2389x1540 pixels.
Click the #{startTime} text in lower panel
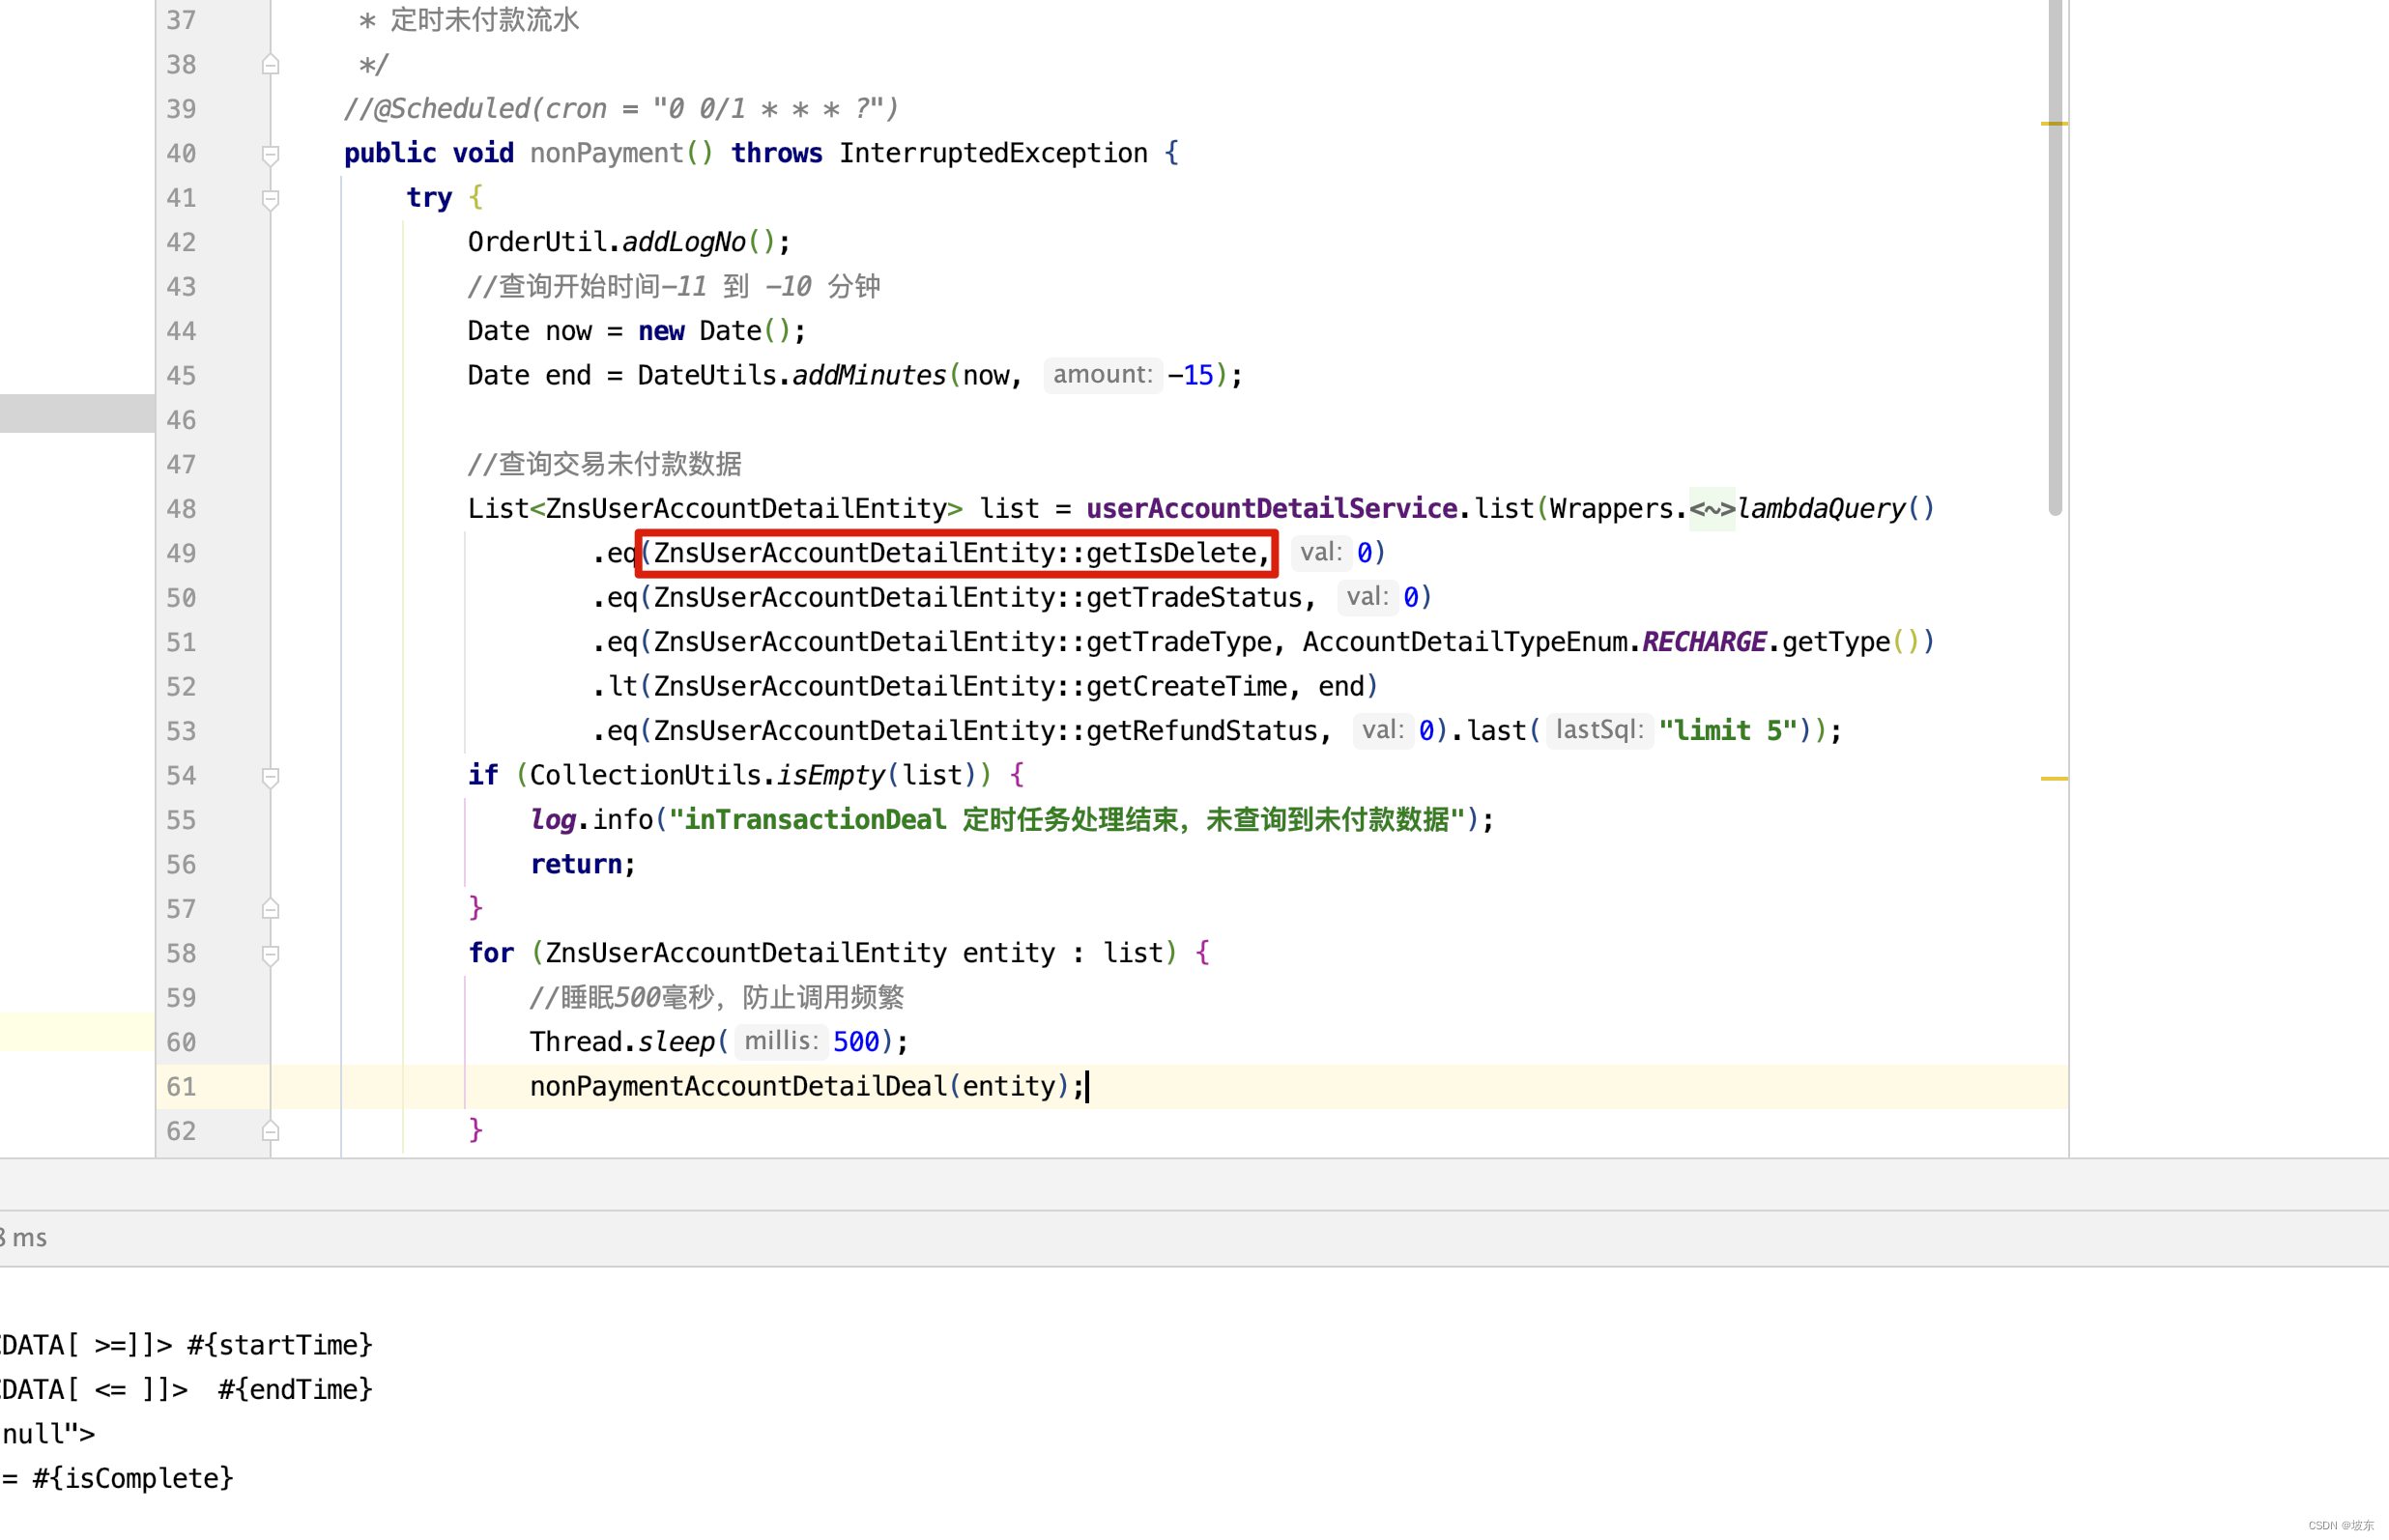tap(280, 1345)
